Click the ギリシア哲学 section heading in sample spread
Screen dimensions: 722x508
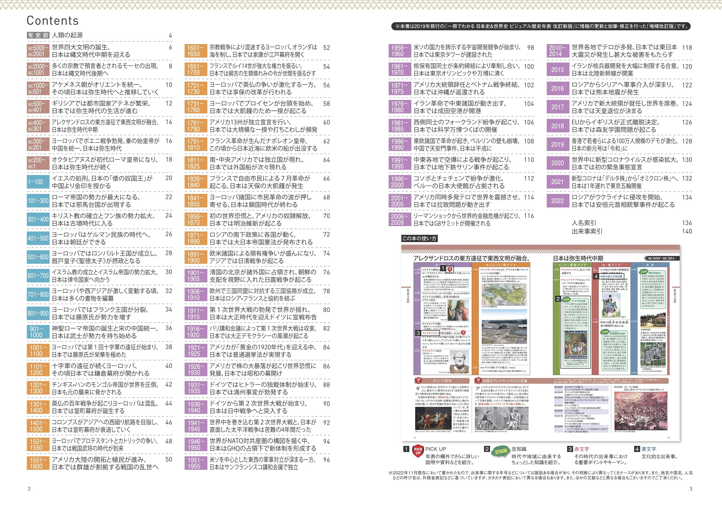point(442,381)
